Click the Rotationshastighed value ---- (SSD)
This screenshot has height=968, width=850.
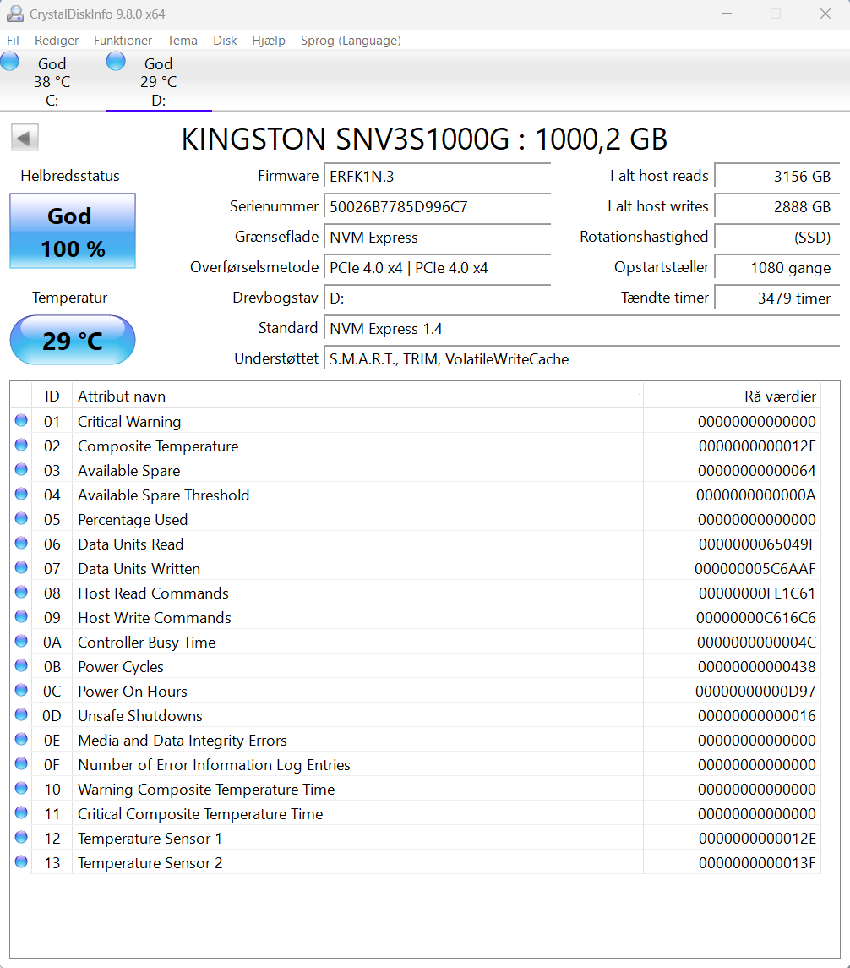[x=777, y=237]
